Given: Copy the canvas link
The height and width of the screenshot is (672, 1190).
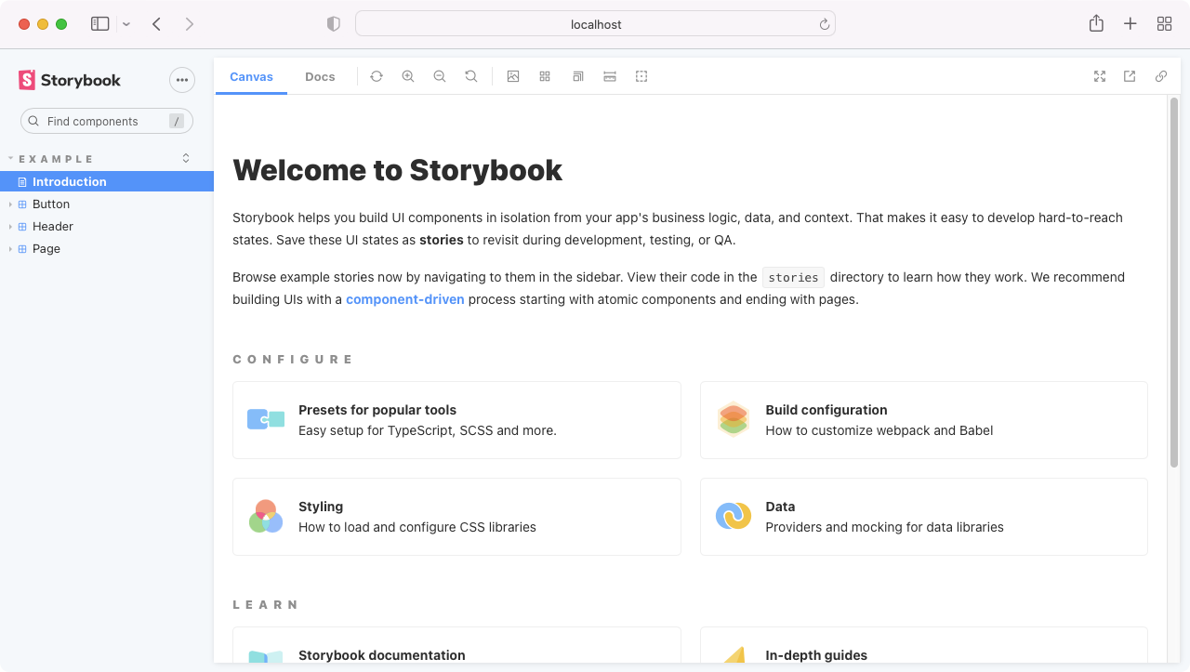Looking at the screenshot, I should coord(1161,76).
